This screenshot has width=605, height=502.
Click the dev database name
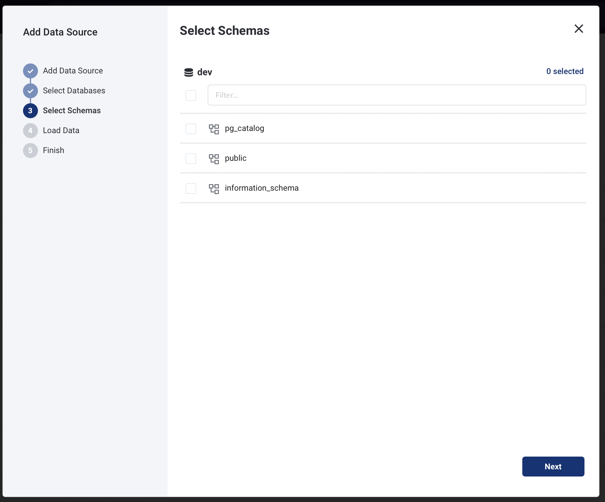[205, 72]
